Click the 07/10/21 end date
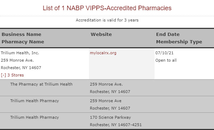Viewport: 214px width, 130px height. tap(164, 53)
